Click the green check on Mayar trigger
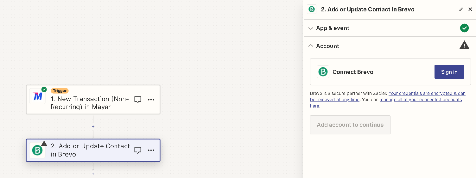The width and height of the screenshot is (476, 178). [44, 89]
